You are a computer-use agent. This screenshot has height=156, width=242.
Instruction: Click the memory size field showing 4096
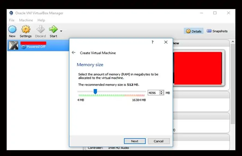click(x=153, y=93)
